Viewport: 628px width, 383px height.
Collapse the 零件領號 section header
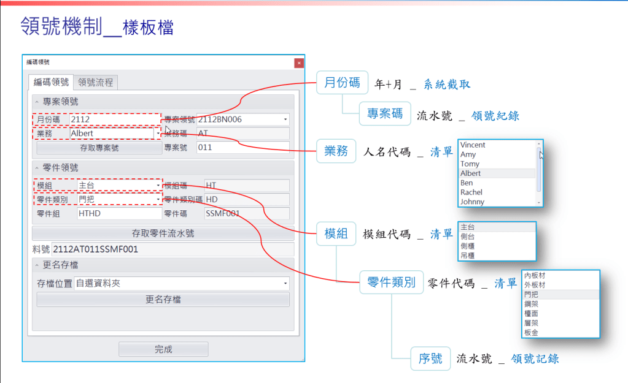(x=36, y=168)
